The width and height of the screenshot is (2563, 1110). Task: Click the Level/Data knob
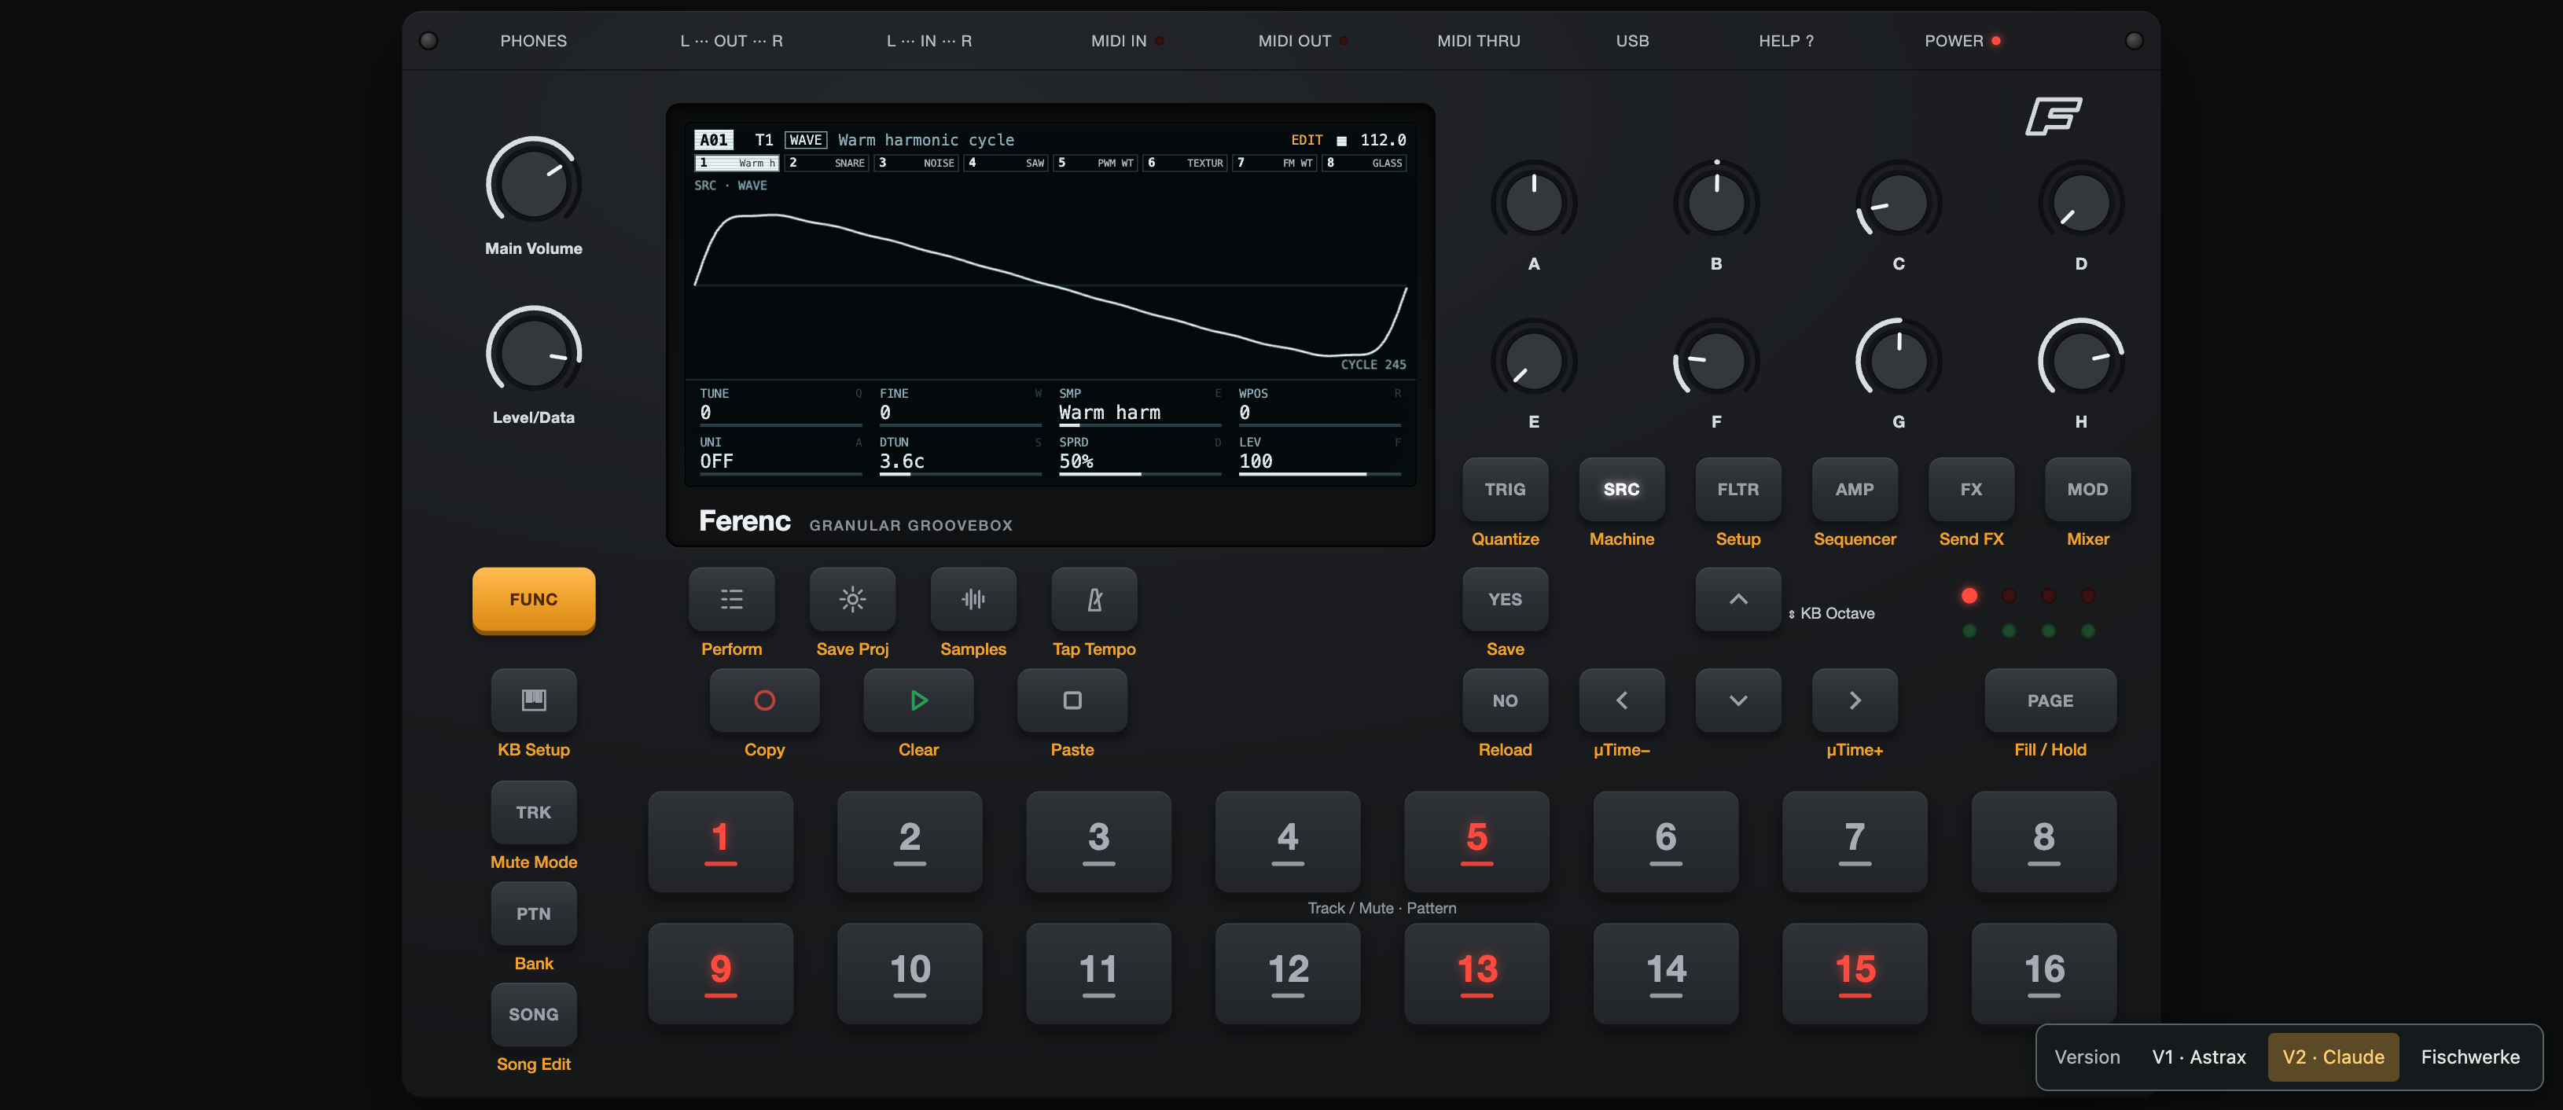pyautogui.click(x=533, y=352)
